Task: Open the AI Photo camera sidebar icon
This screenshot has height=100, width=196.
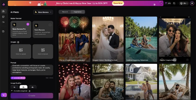Action: (x=3, y=11)
